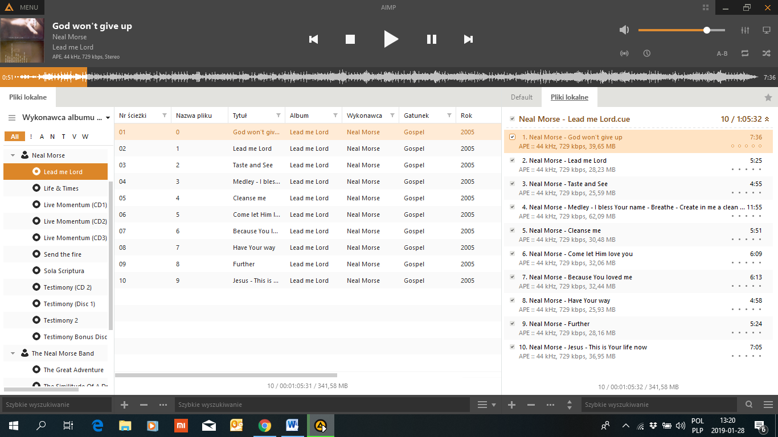Open Microsoft Word from taskbar
The image size is (778, 437).
pyautogui.click(x=292, y=425)
